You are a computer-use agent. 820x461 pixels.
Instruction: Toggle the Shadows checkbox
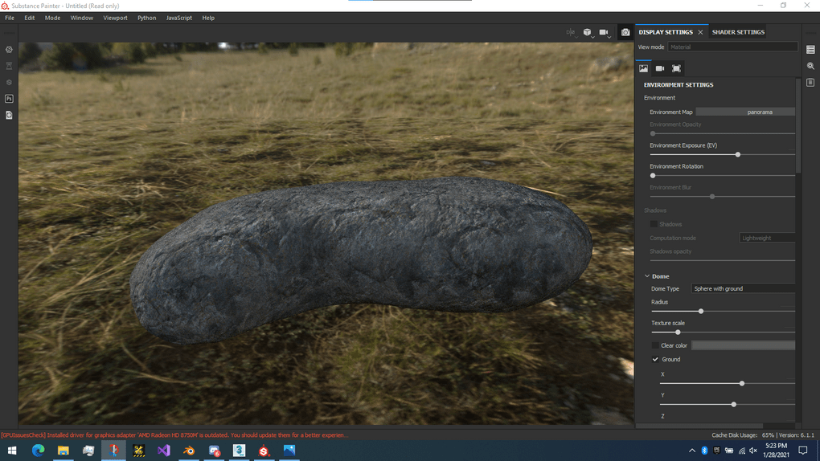click(654, 224)
